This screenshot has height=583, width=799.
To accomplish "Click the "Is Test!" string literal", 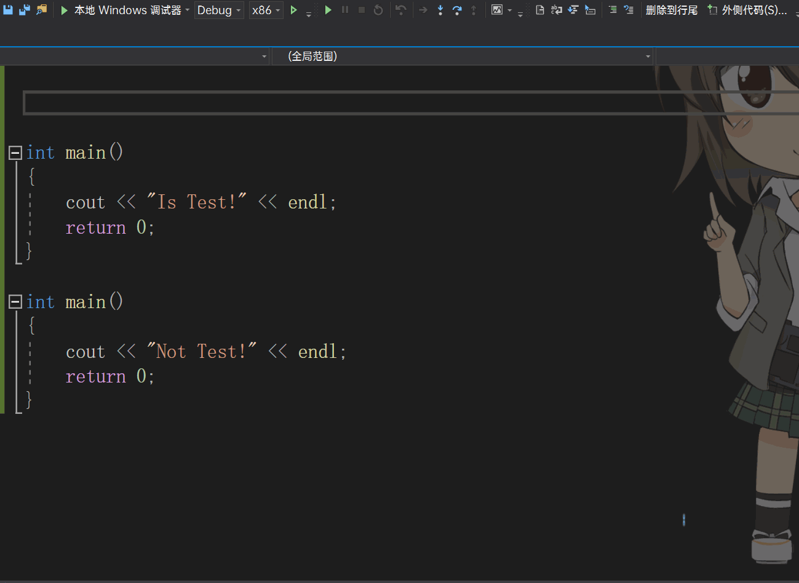I will 196,202.
